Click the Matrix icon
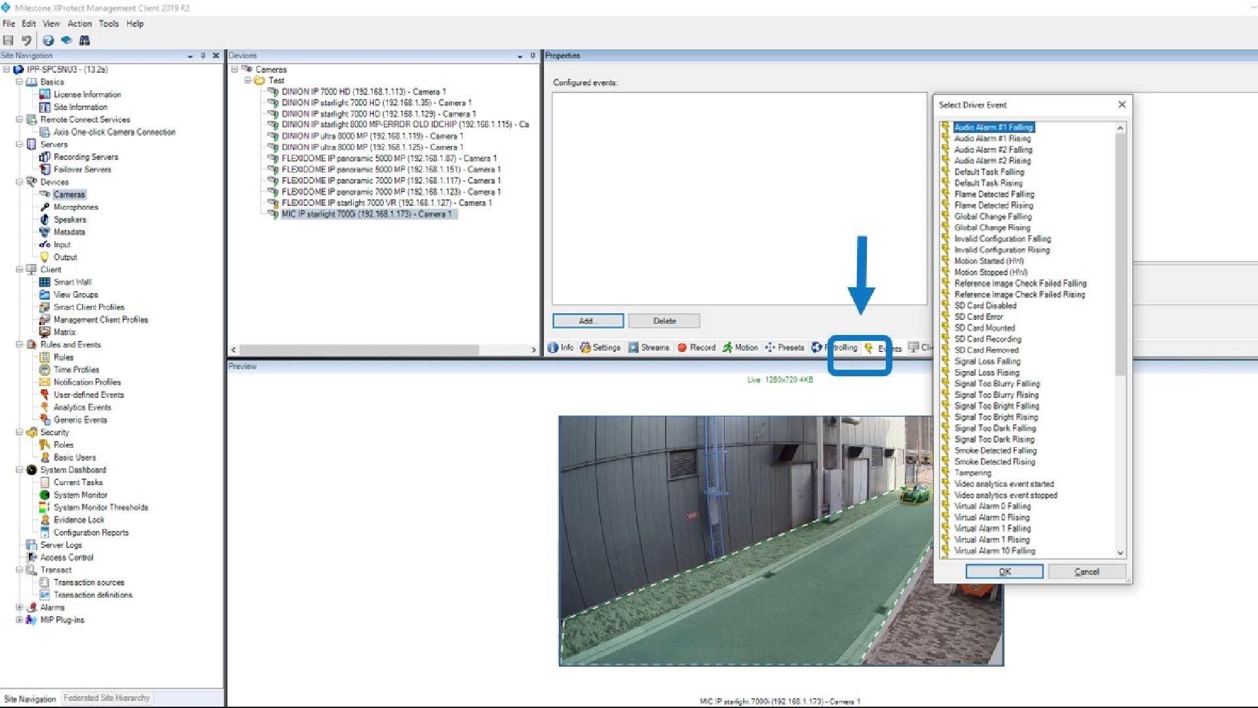Image resolution: width=1258 pixels, height=708 pixels. 45,332
